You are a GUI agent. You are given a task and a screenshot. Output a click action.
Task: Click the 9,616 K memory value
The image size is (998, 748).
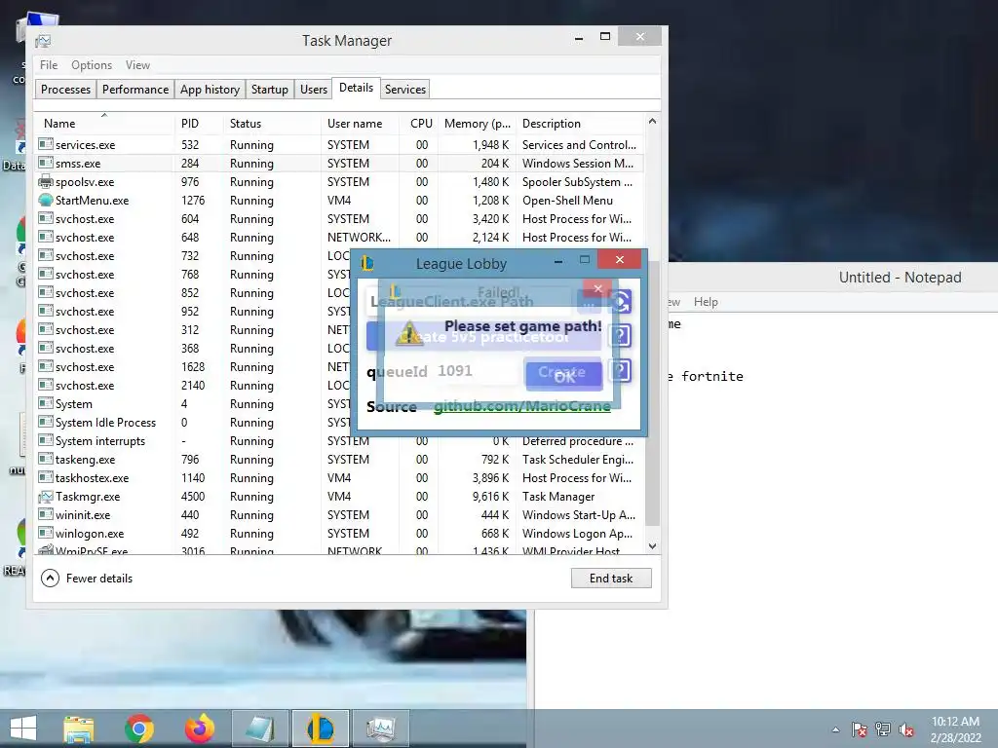[491, 497]
